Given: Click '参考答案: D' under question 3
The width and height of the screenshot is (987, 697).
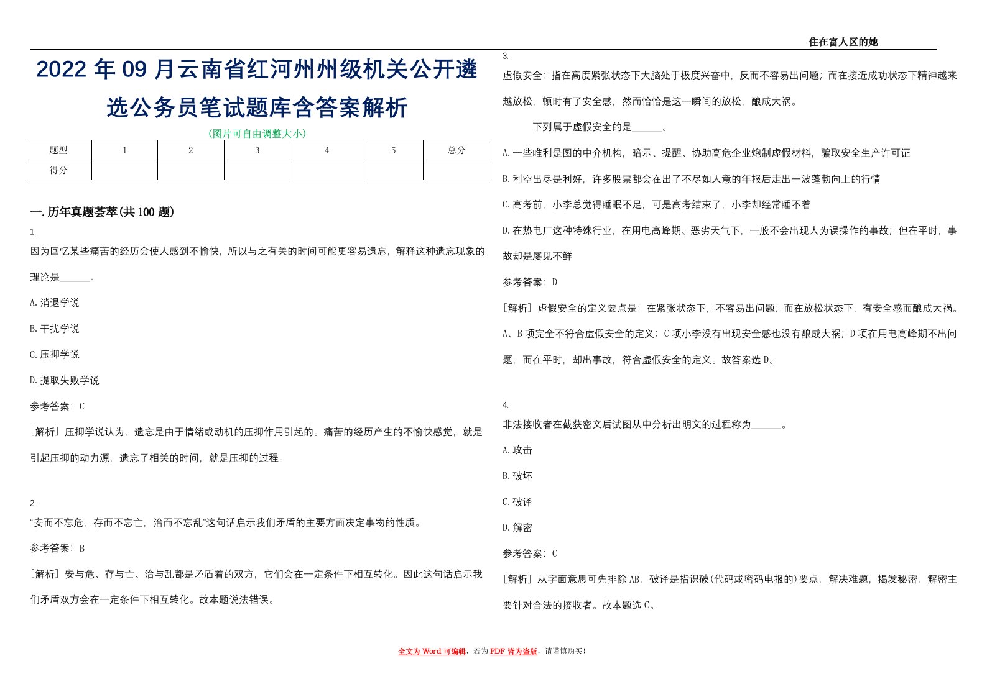Looking at the screenshot, I should tap(530, 282).
